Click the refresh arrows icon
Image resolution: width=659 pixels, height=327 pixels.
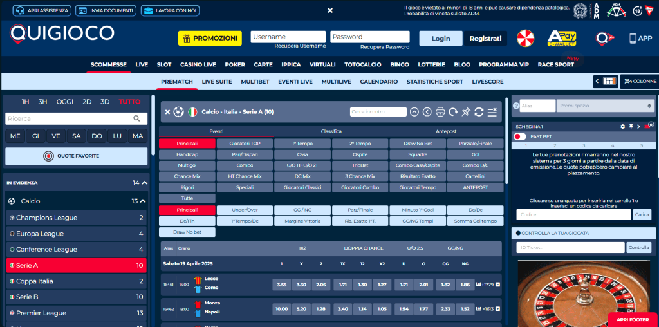point(479,112)
